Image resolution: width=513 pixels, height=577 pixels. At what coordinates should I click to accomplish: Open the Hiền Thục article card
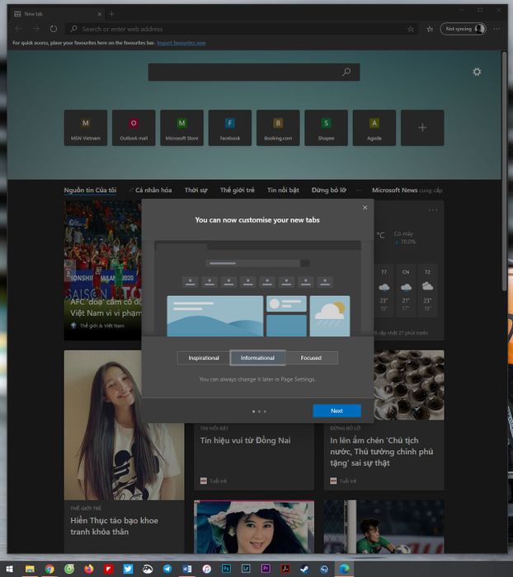pos(124,451)
